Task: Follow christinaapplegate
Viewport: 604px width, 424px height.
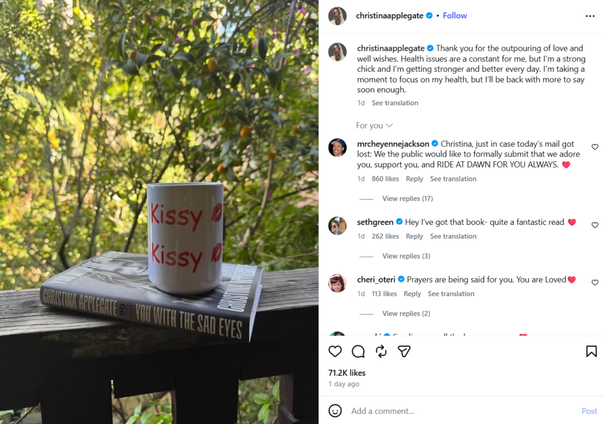Action: pyautogui.click(x=455, y=16)
